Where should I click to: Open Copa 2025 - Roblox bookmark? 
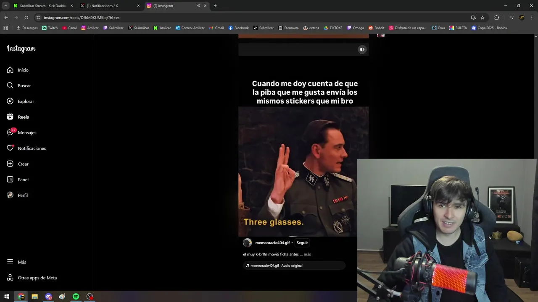point(489,28)
